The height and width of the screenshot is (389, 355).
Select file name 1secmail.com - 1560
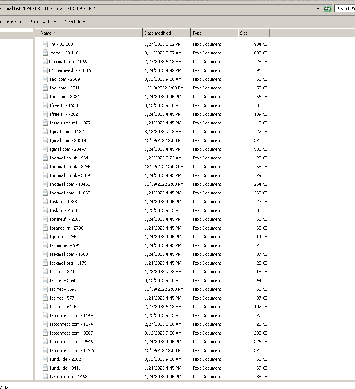68,254
